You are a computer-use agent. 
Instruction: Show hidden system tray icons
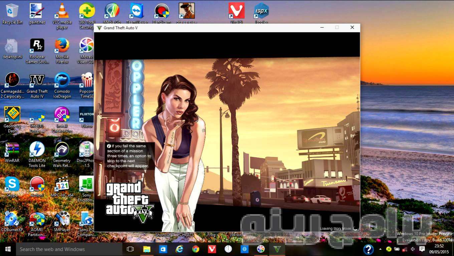point(380,249)
